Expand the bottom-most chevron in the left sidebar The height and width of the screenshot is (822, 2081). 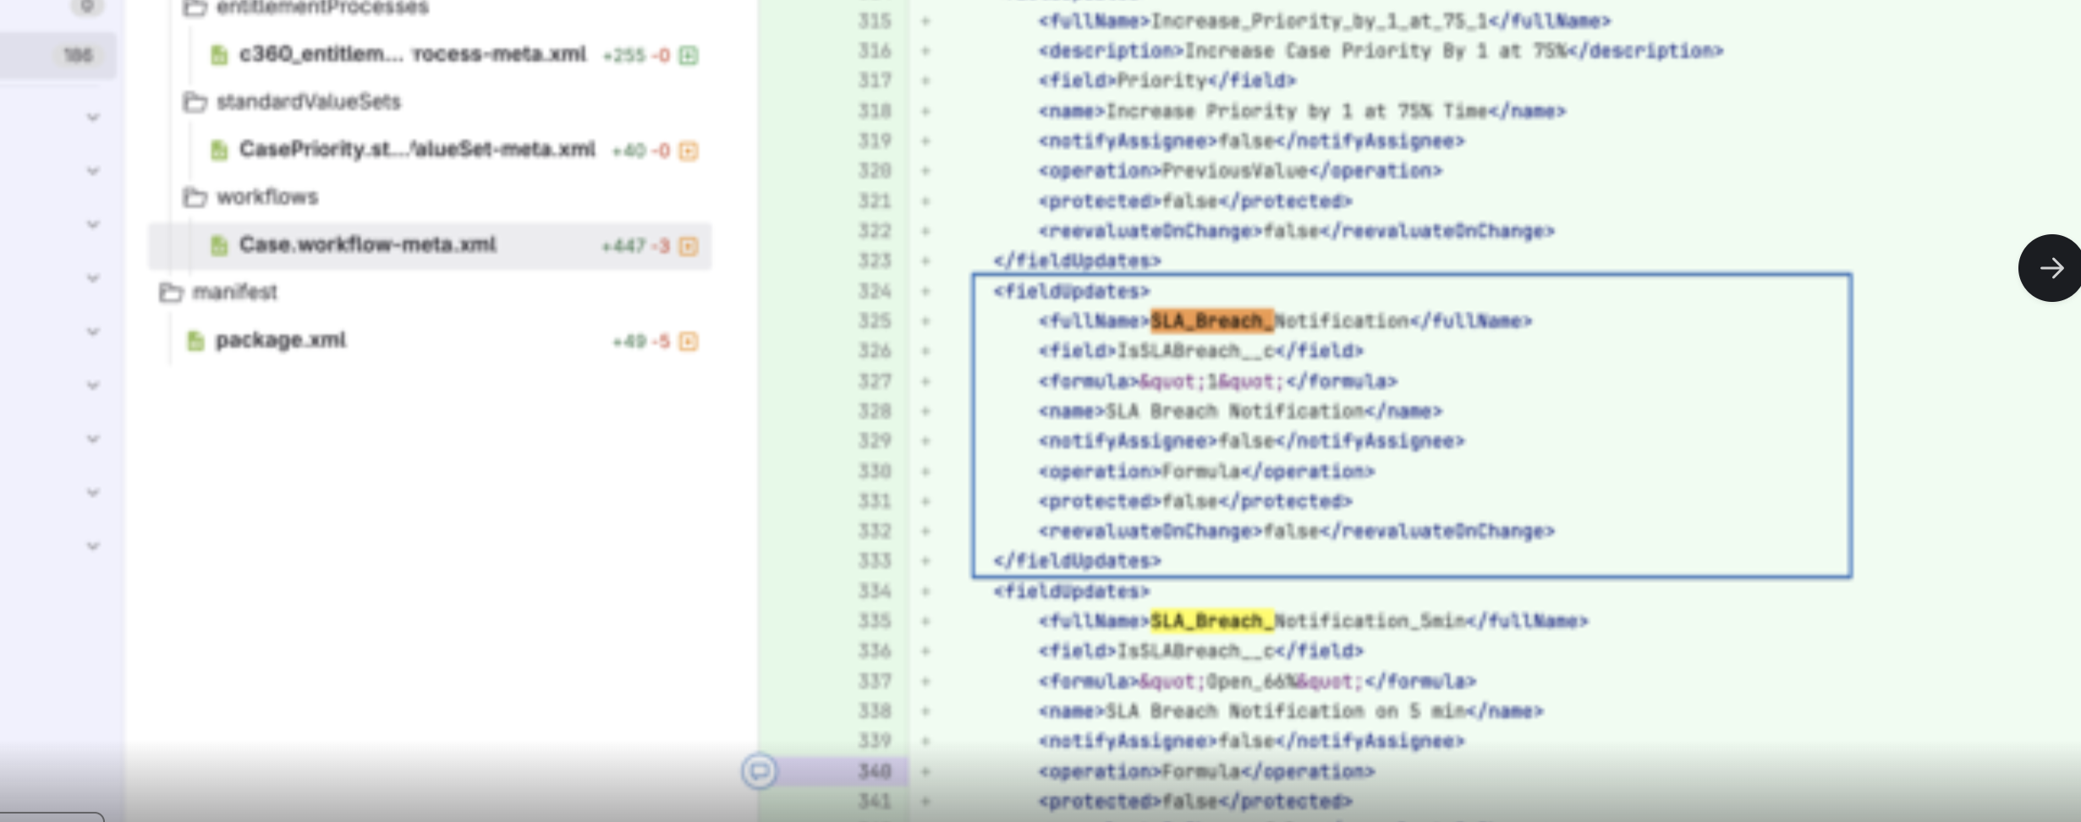coord(91,545)
